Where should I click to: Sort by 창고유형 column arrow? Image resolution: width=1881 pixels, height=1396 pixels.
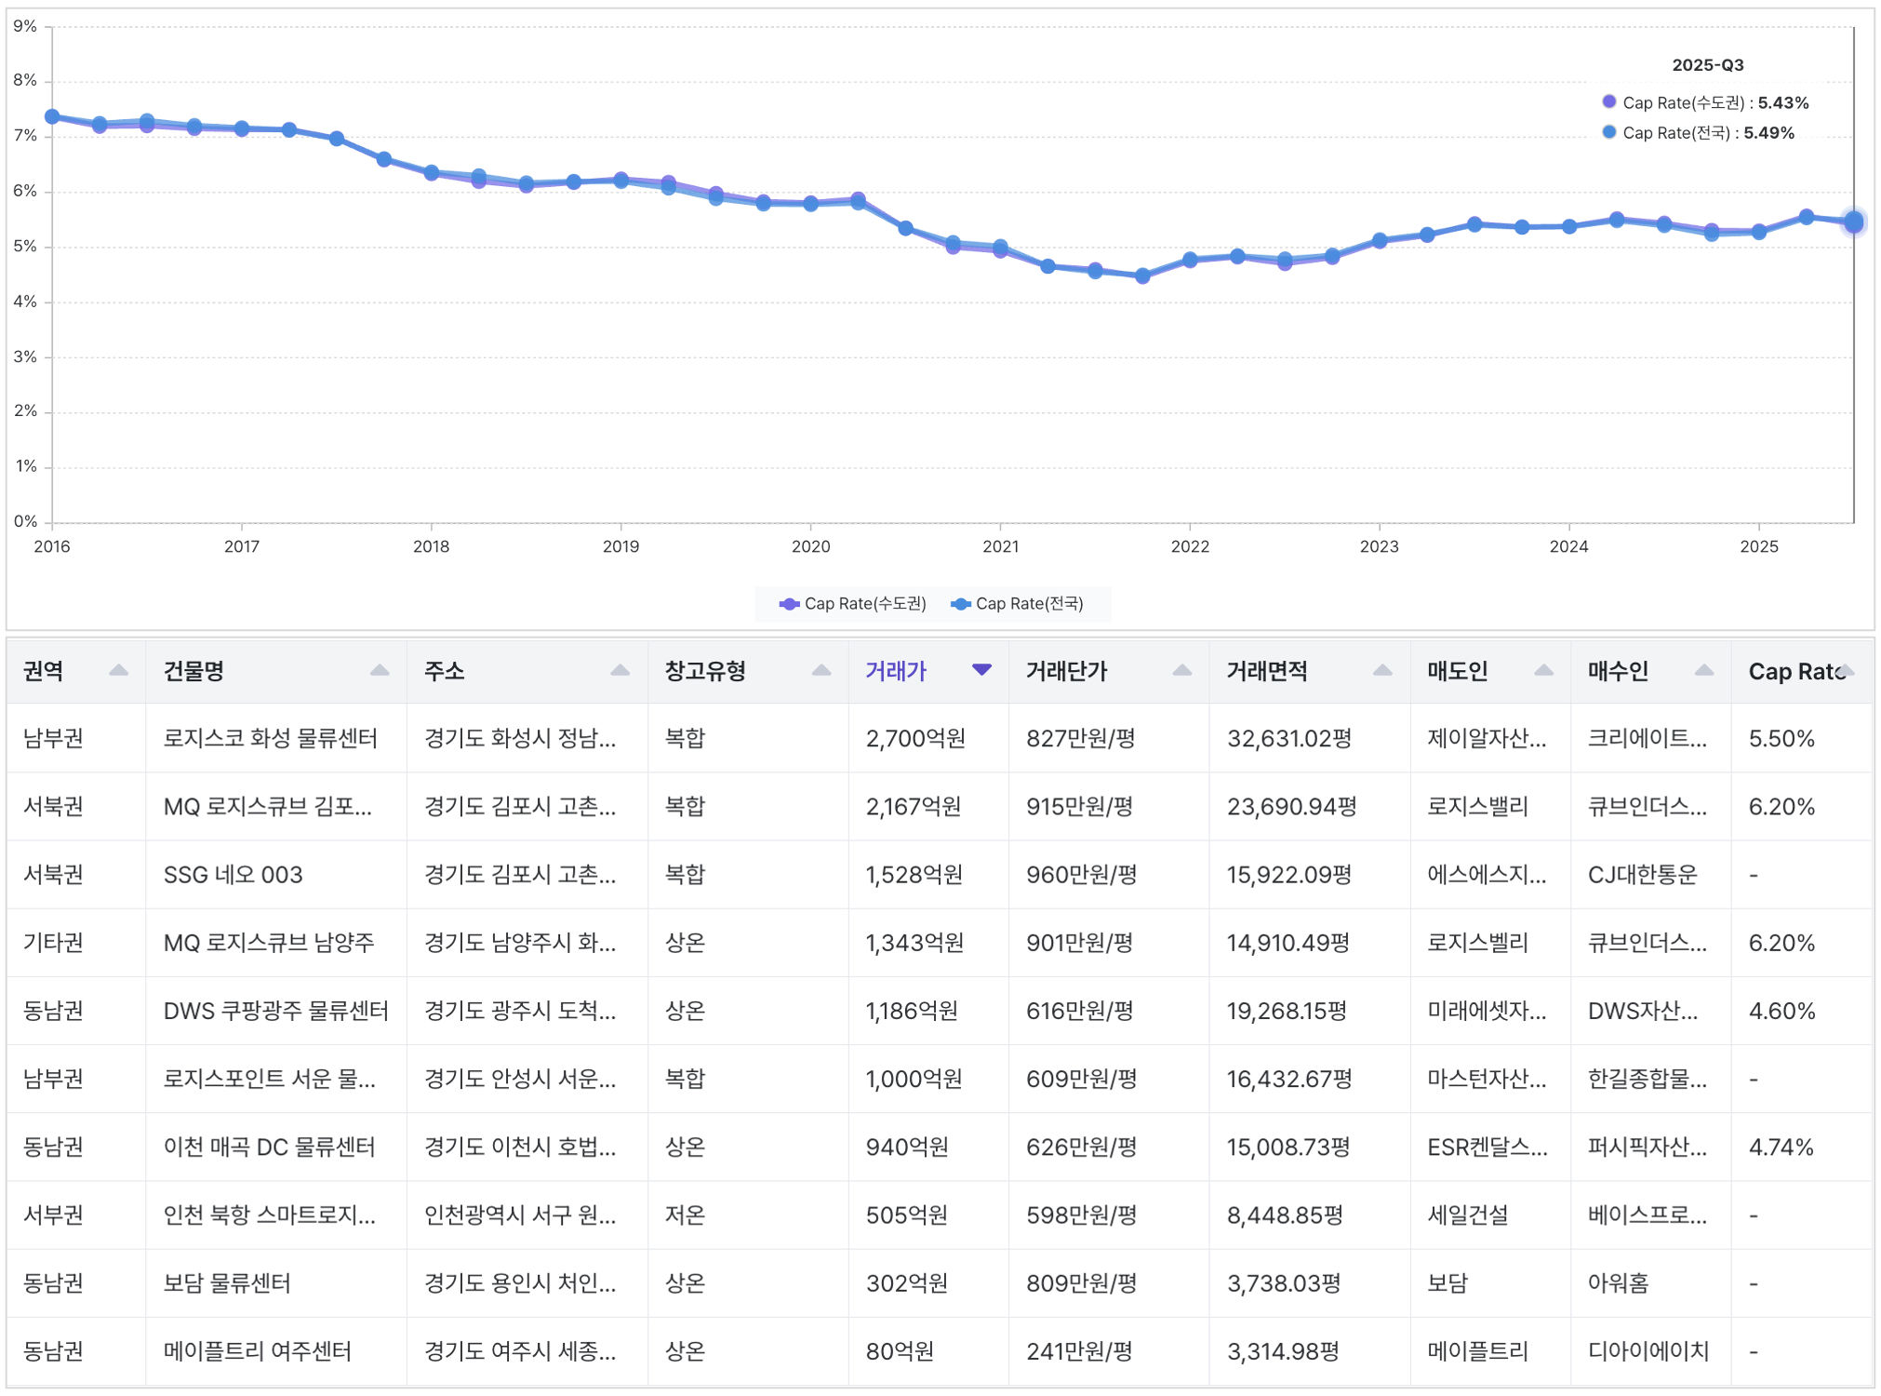[820, 671]
